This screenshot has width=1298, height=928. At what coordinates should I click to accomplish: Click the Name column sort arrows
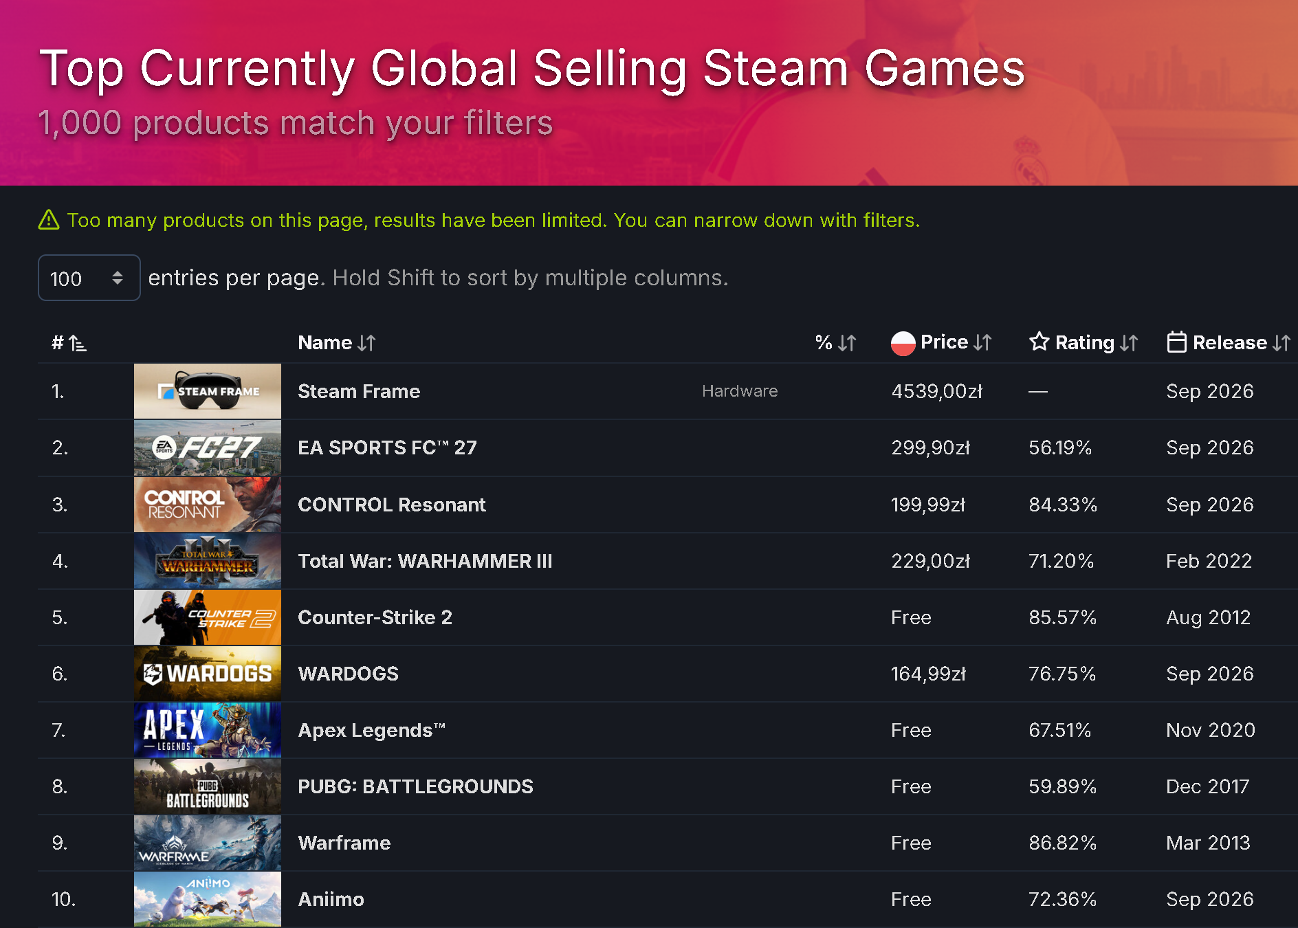pyautogui.click(x=366, y=342)
